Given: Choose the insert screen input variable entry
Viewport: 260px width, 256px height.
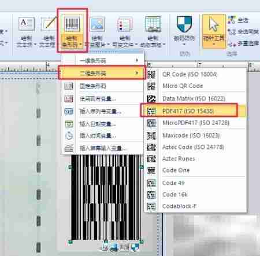Looking at the screenshot, I should [x=103, y=148].
